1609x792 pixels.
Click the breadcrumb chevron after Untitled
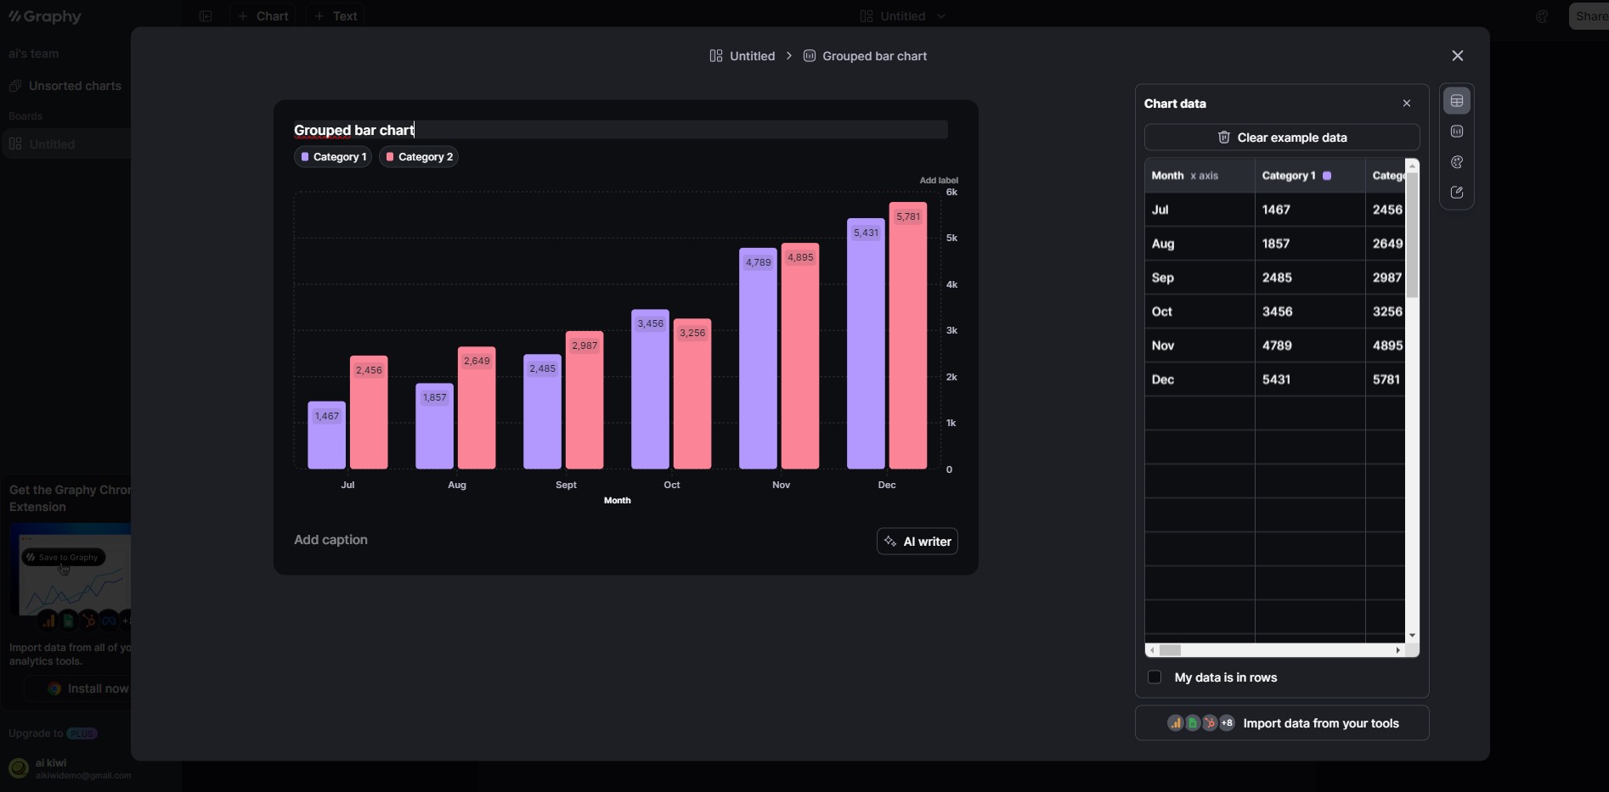[789, 56]
